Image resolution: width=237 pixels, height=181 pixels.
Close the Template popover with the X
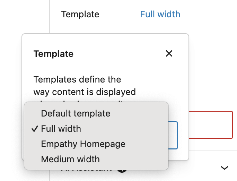169,54
